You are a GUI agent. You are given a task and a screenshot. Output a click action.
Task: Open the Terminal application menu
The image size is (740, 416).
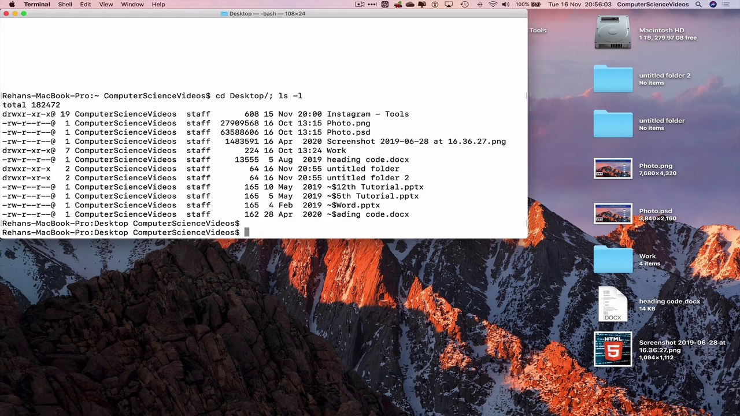click(x=37, y=4)
